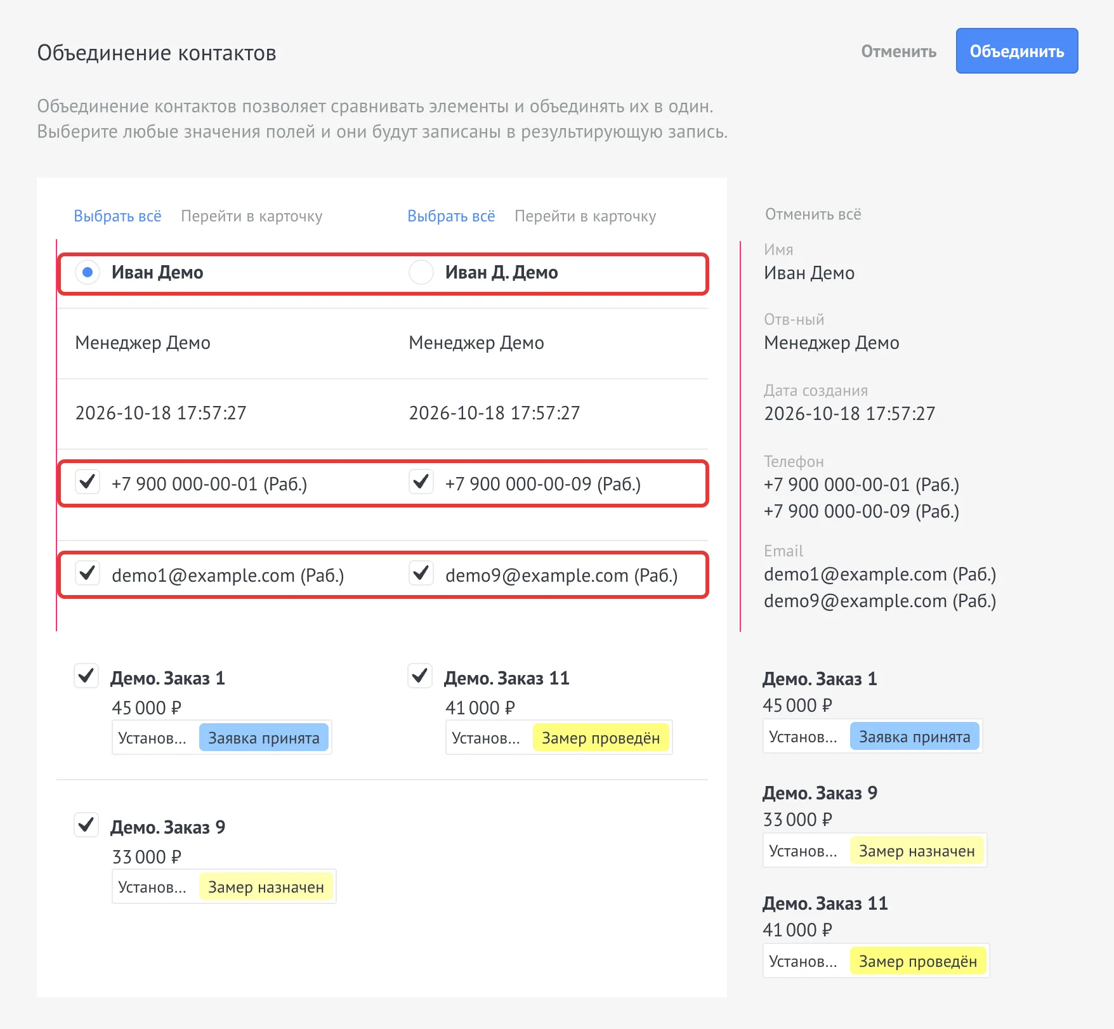Click Выбрать всё for the second contact
Viewport: 1114px width, 1029px height.
tap(451, 216)
